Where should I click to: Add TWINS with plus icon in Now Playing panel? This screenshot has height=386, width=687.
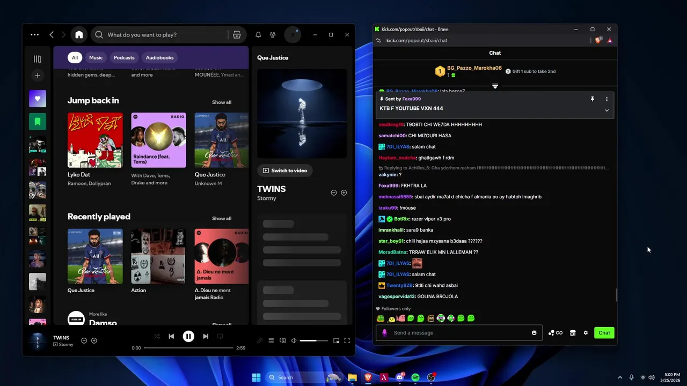344,192
